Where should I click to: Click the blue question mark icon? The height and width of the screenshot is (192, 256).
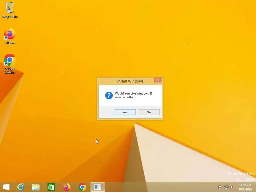109,95
